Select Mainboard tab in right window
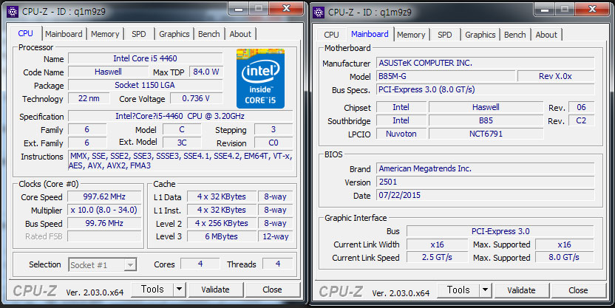The width and height of the screenshot is (615, 308). click(x=370, y=34)
